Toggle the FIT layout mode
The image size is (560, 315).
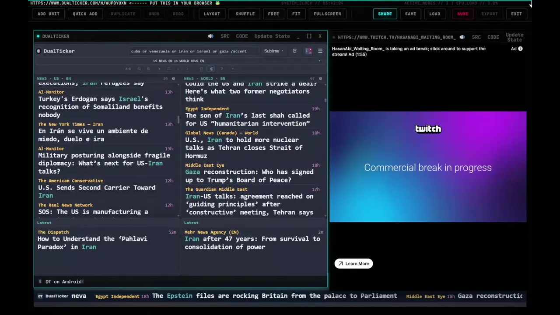tap(296, 14)
